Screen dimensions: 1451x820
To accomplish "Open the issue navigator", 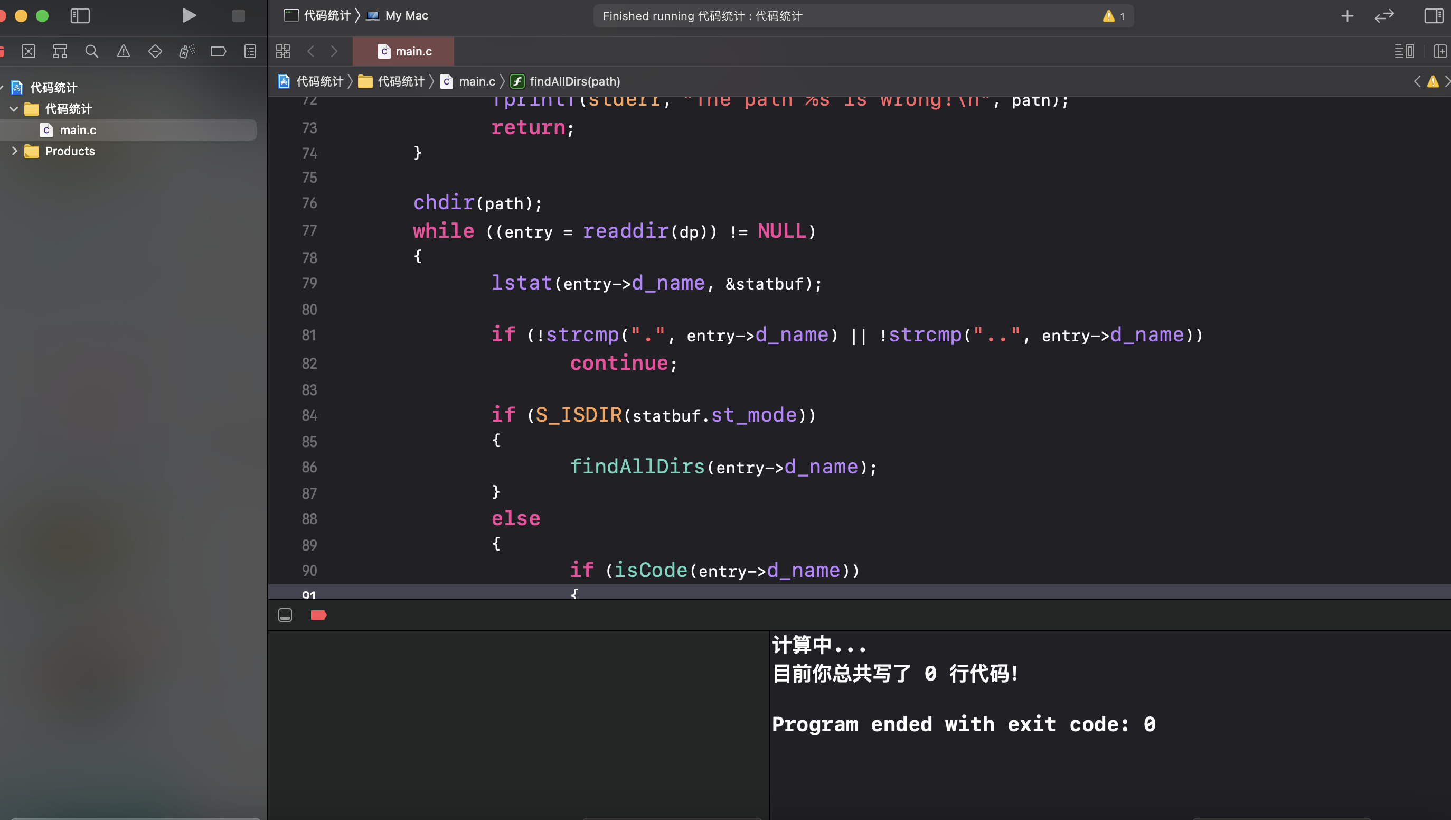I will (124, 51).
